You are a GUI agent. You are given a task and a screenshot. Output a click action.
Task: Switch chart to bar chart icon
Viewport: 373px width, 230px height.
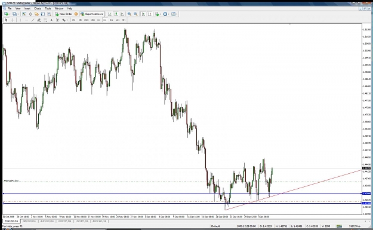point(110,14)
